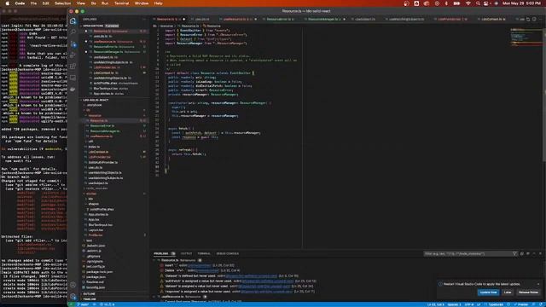Expand the TIMELINE section in the Explorer
Viewport: 546px width, 307px height.
click(90, 299)
